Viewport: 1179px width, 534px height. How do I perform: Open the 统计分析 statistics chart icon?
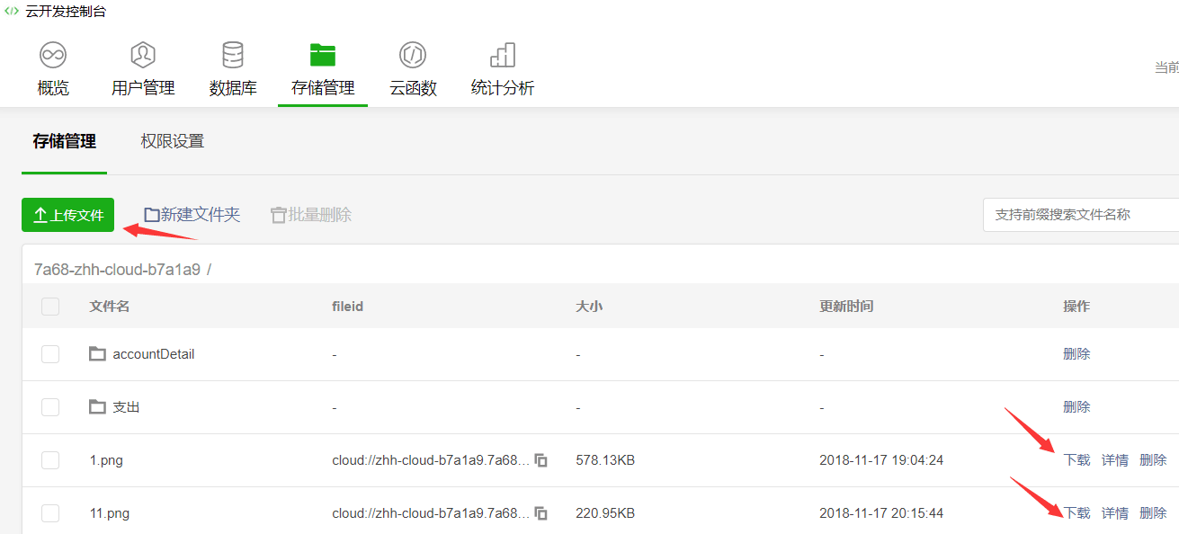(x=503, y=55)
